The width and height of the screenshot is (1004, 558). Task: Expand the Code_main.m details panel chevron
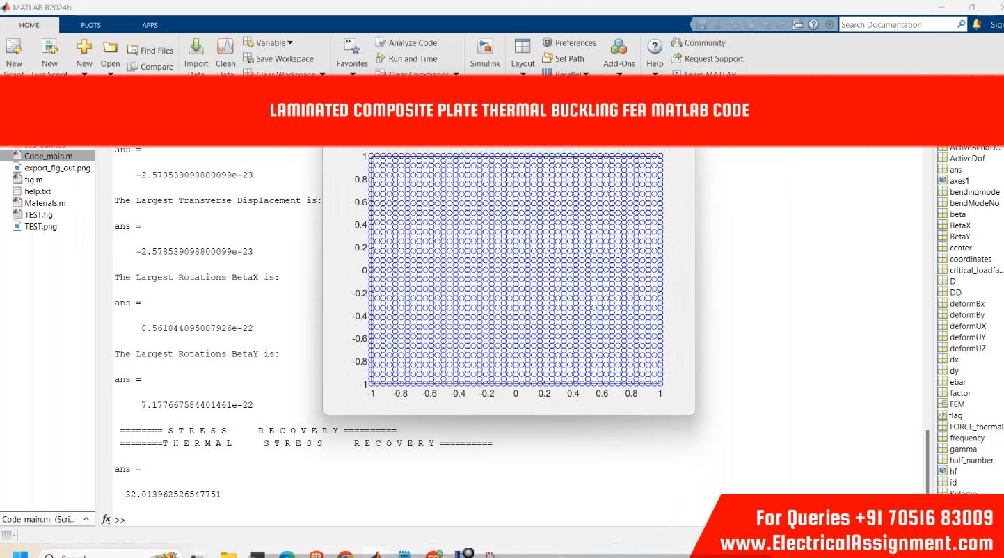[x=86, y=519]
